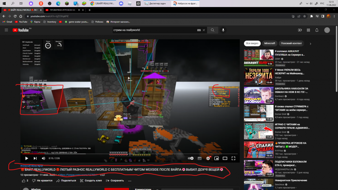The height and width of the screenshot is (190, 338).
Task: Select the 'Похожий контент' chip
Action: pos(291,44)
